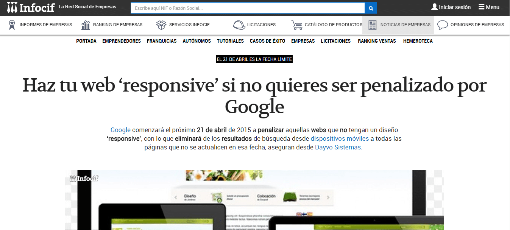
Task: Open Iniciar sesión login link
Action: 455,7
